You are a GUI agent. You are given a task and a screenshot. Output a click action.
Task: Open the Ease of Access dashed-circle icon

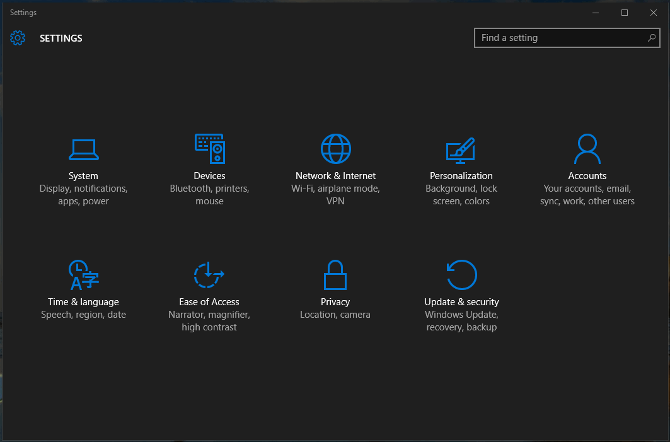[209, 275]
